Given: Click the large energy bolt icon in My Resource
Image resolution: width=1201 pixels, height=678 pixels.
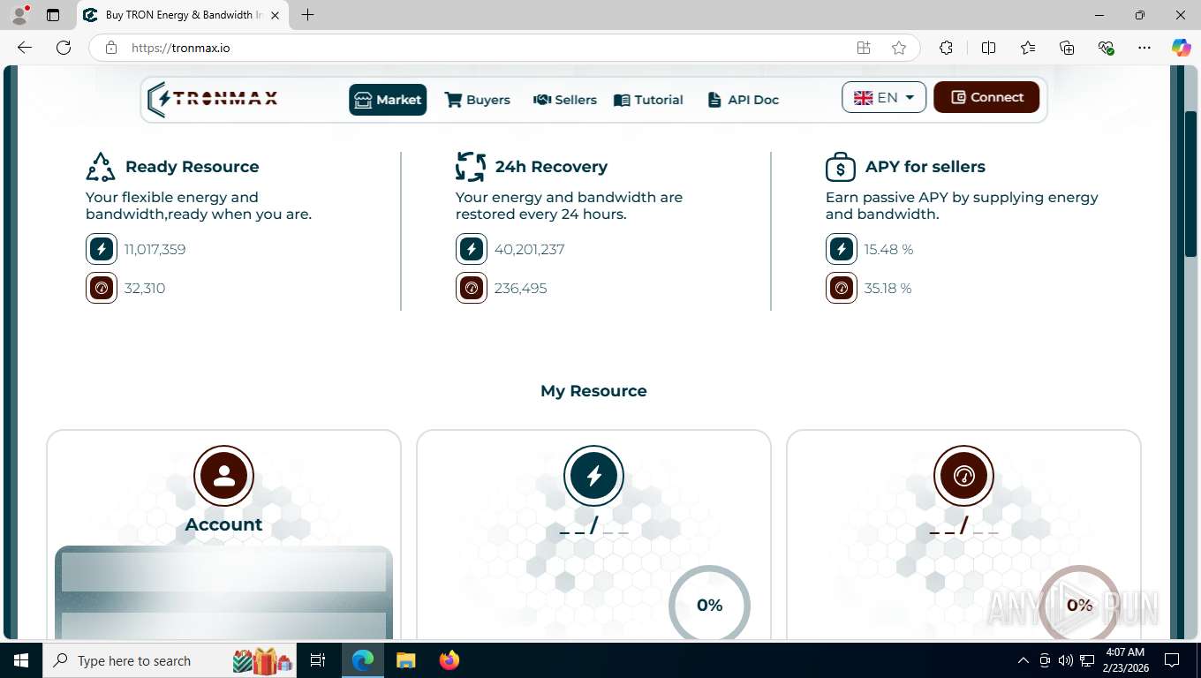Looking at the screenshot, I should (x=593, y=476).
